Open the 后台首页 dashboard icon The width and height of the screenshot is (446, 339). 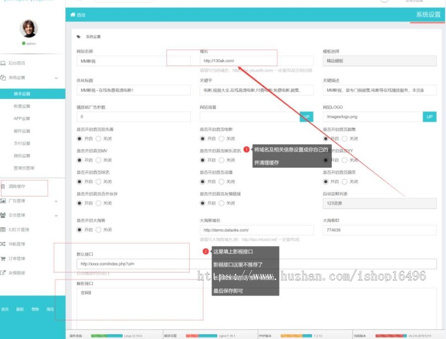pyautogui.click(x=4, y=63)
